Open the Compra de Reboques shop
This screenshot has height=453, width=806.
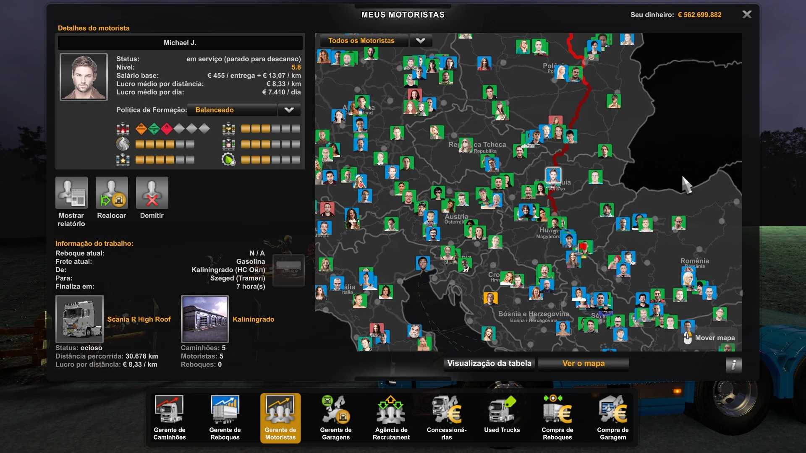coord(557,417)
